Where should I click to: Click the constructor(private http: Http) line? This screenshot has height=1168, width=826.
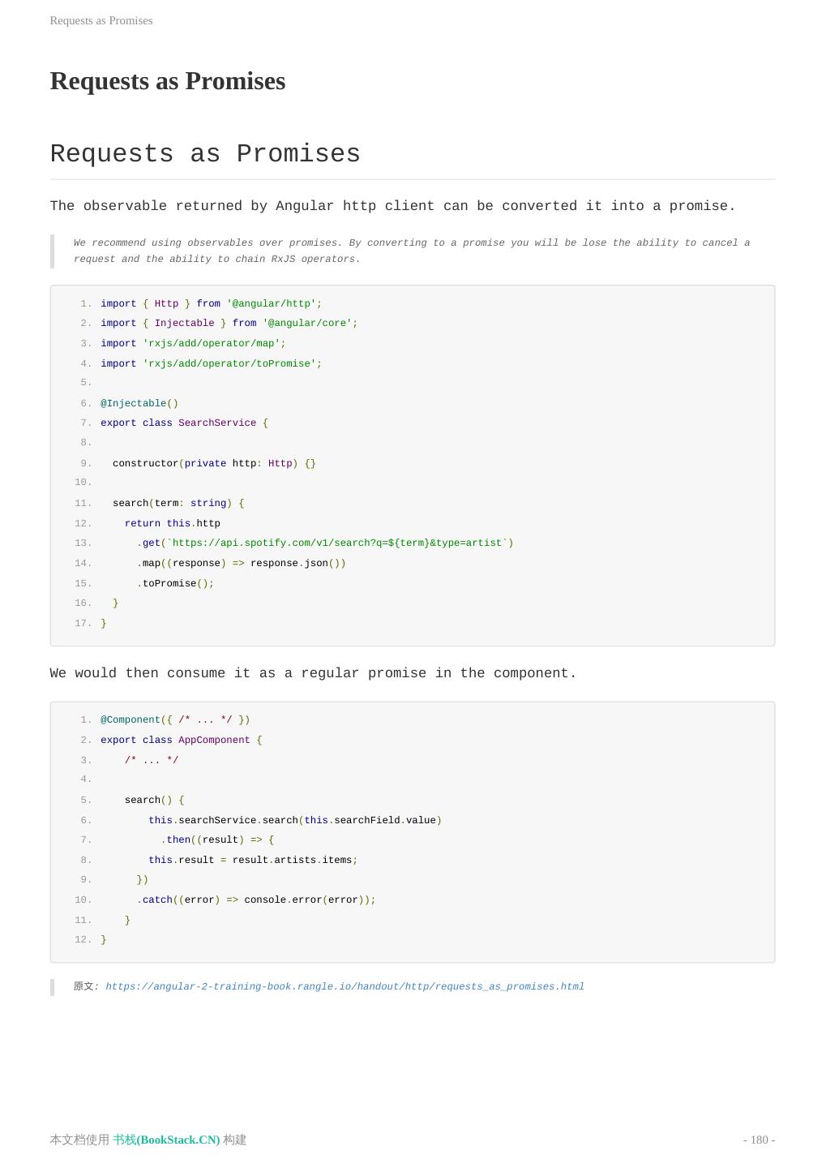[x=214, y=464]
